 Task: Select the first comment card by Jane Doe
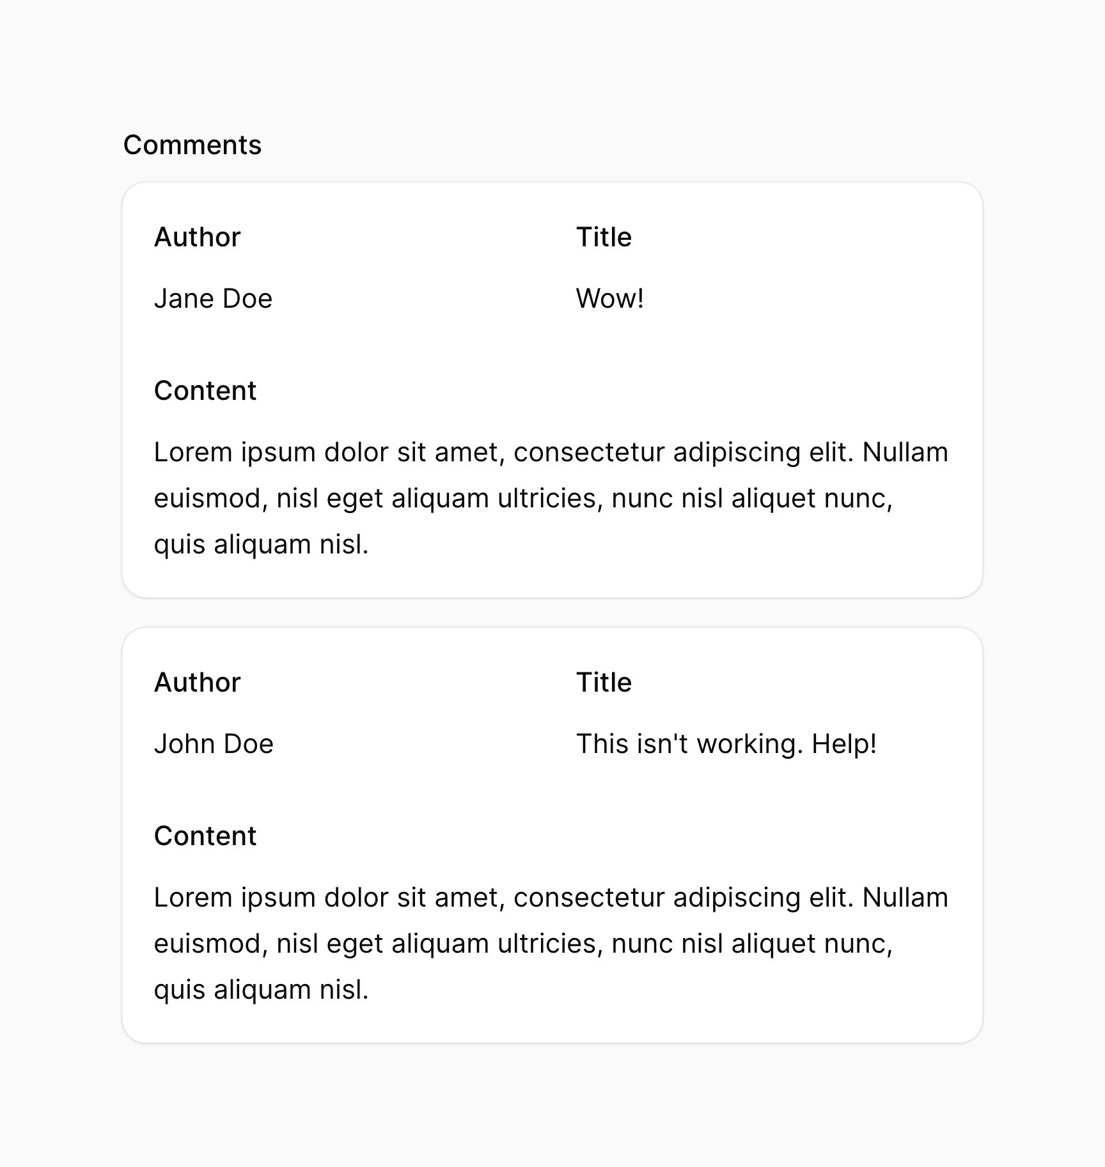[552, 390]
